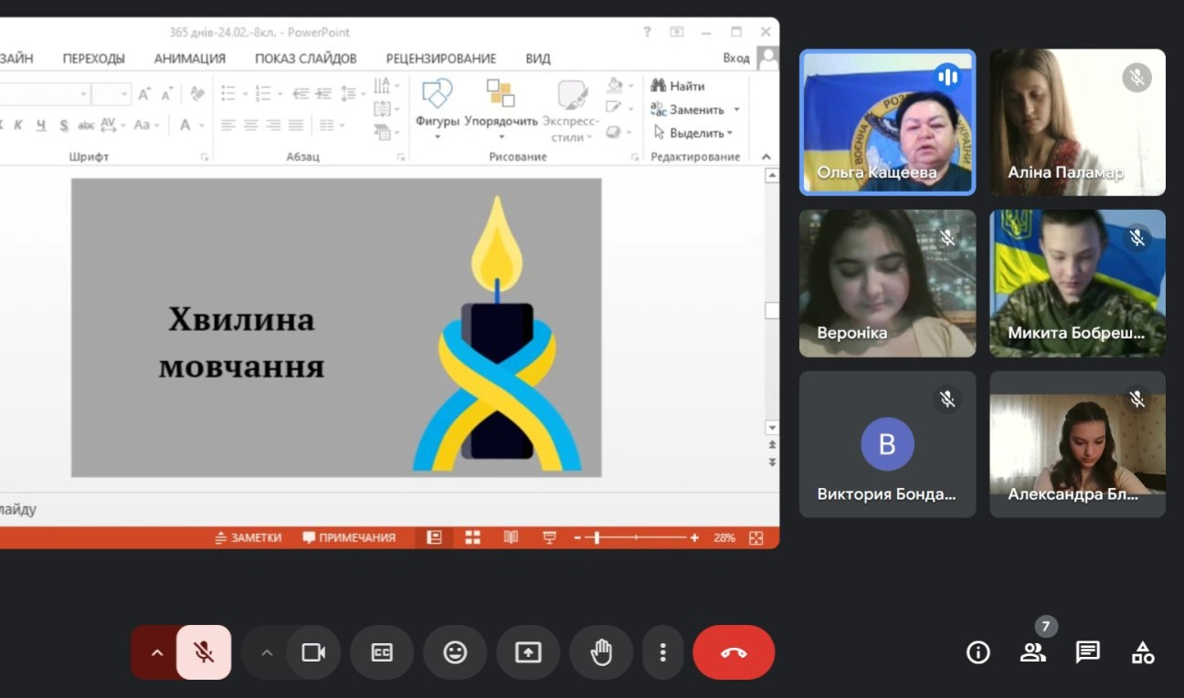
Task: Click the ЗАМЕТКИ button in status bar
Action: [248, 537]
